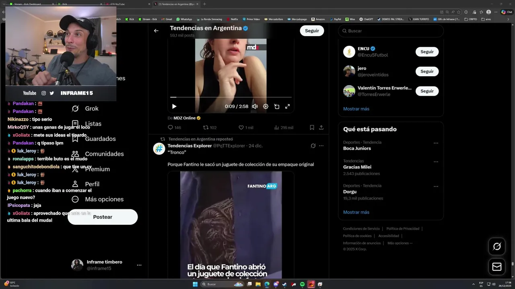Open Grok action on Tendencias Explorer post

point(313,146)
